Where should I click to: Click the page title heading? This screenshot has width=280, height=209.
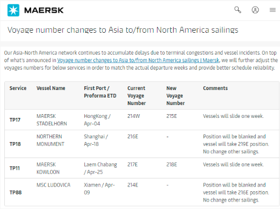123,30
